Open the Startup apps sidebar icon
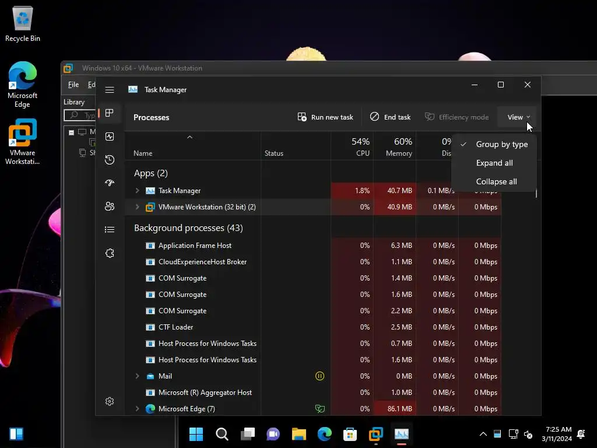This screenshot has height=448, width=597. [110, 183]
